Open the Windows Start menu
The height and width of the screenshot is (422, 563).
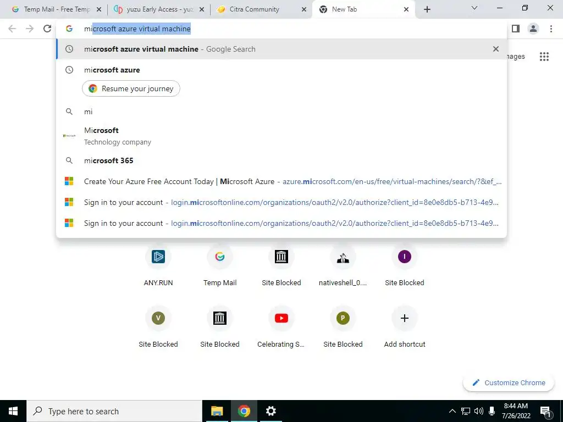point(13,411)
